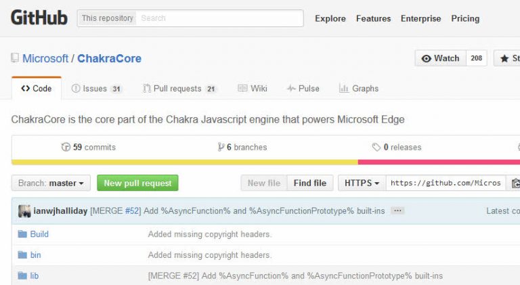Open the Build folder icon
Image resolution: width=520 pixels, height=285 pixels.
(22, 234)
